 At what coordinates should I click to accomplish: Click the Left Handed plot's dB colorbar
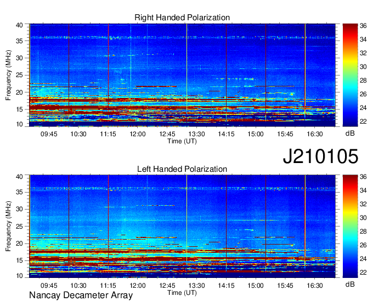tap(350, 226)
